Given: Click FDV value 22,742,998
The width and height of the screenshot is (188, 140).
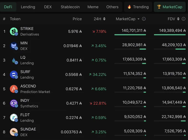Looking at the screenshot, I should (174, 117).
